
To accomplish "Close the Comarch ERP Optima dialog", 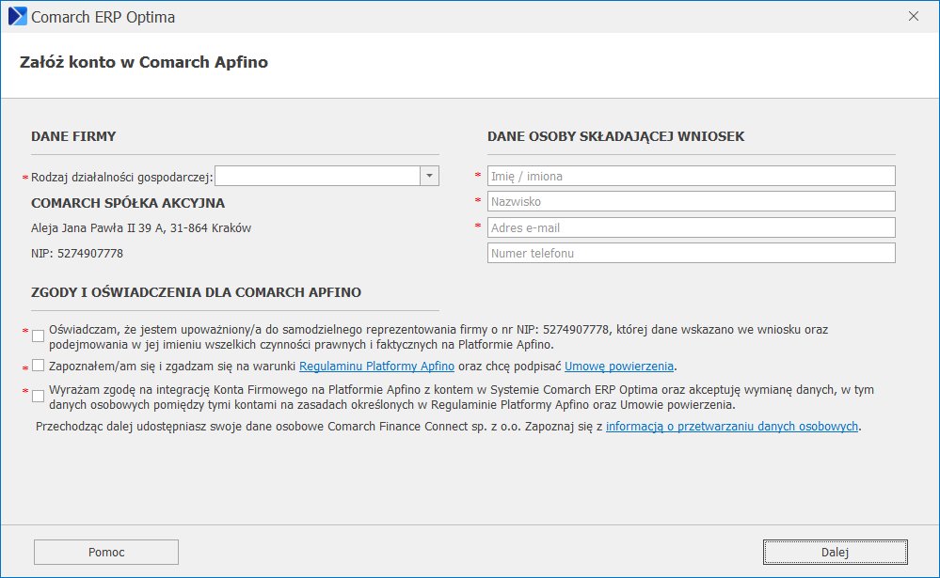I will 913,16.
